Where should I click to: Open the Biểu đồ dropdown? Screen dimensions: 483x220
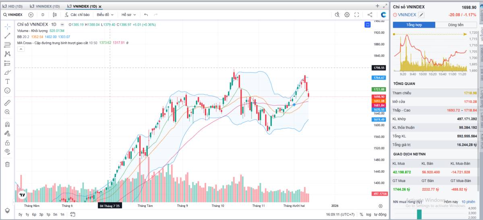(105, 15)
